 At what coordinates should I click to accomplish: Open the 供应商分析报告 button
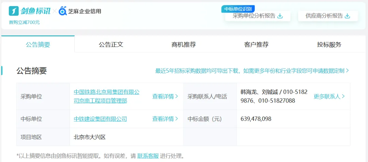coord(324,16)
